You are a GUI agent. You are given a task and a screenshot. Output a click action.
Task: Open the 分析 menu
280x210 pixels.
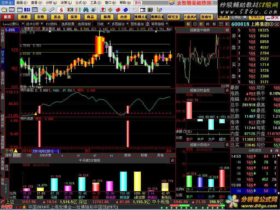pyautogui.click(x=51, y=3)
